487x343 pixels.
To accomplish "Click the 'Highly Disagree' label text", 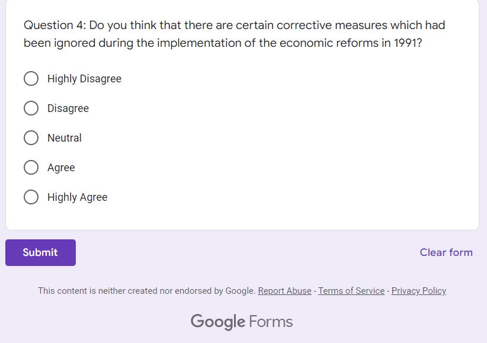I will (x=84, y=79).
